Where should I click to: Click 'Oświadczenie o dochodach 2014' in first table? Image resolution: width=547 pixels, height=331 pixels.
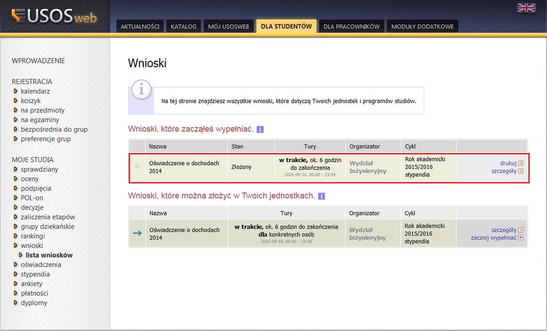pyautogui.click(x=184, y=167)
